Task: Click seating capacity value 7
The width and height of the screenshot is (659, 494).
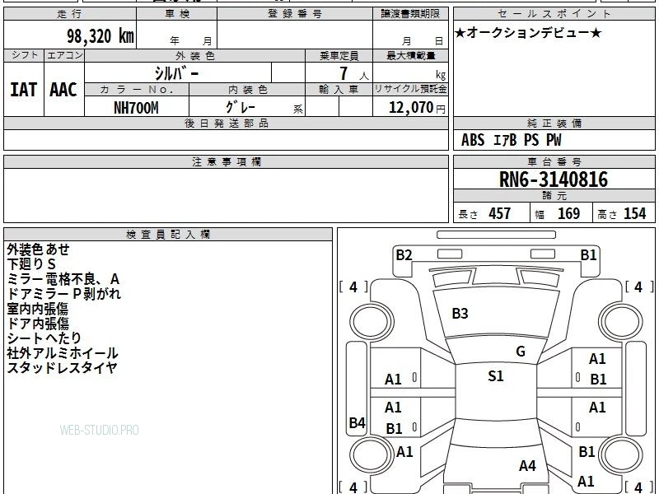Action: [x=344, y=73]
